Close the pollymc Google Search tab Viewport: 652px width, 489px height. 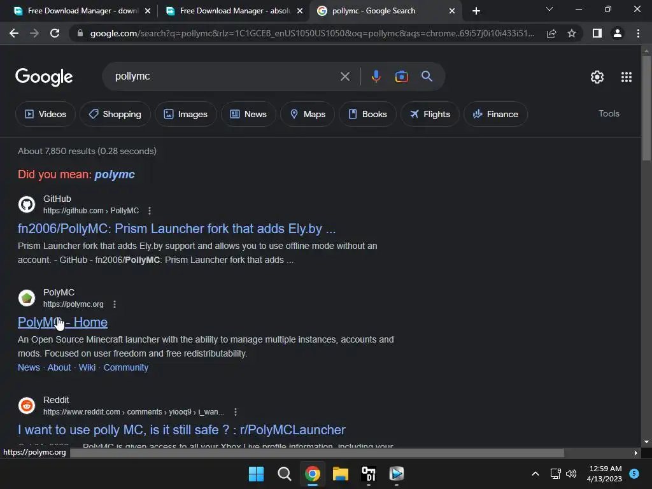(452, 11)
